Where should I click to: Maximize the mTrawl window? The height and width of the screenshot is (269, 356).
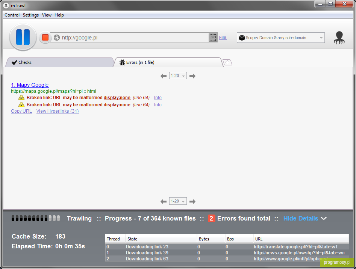[330, 4]
